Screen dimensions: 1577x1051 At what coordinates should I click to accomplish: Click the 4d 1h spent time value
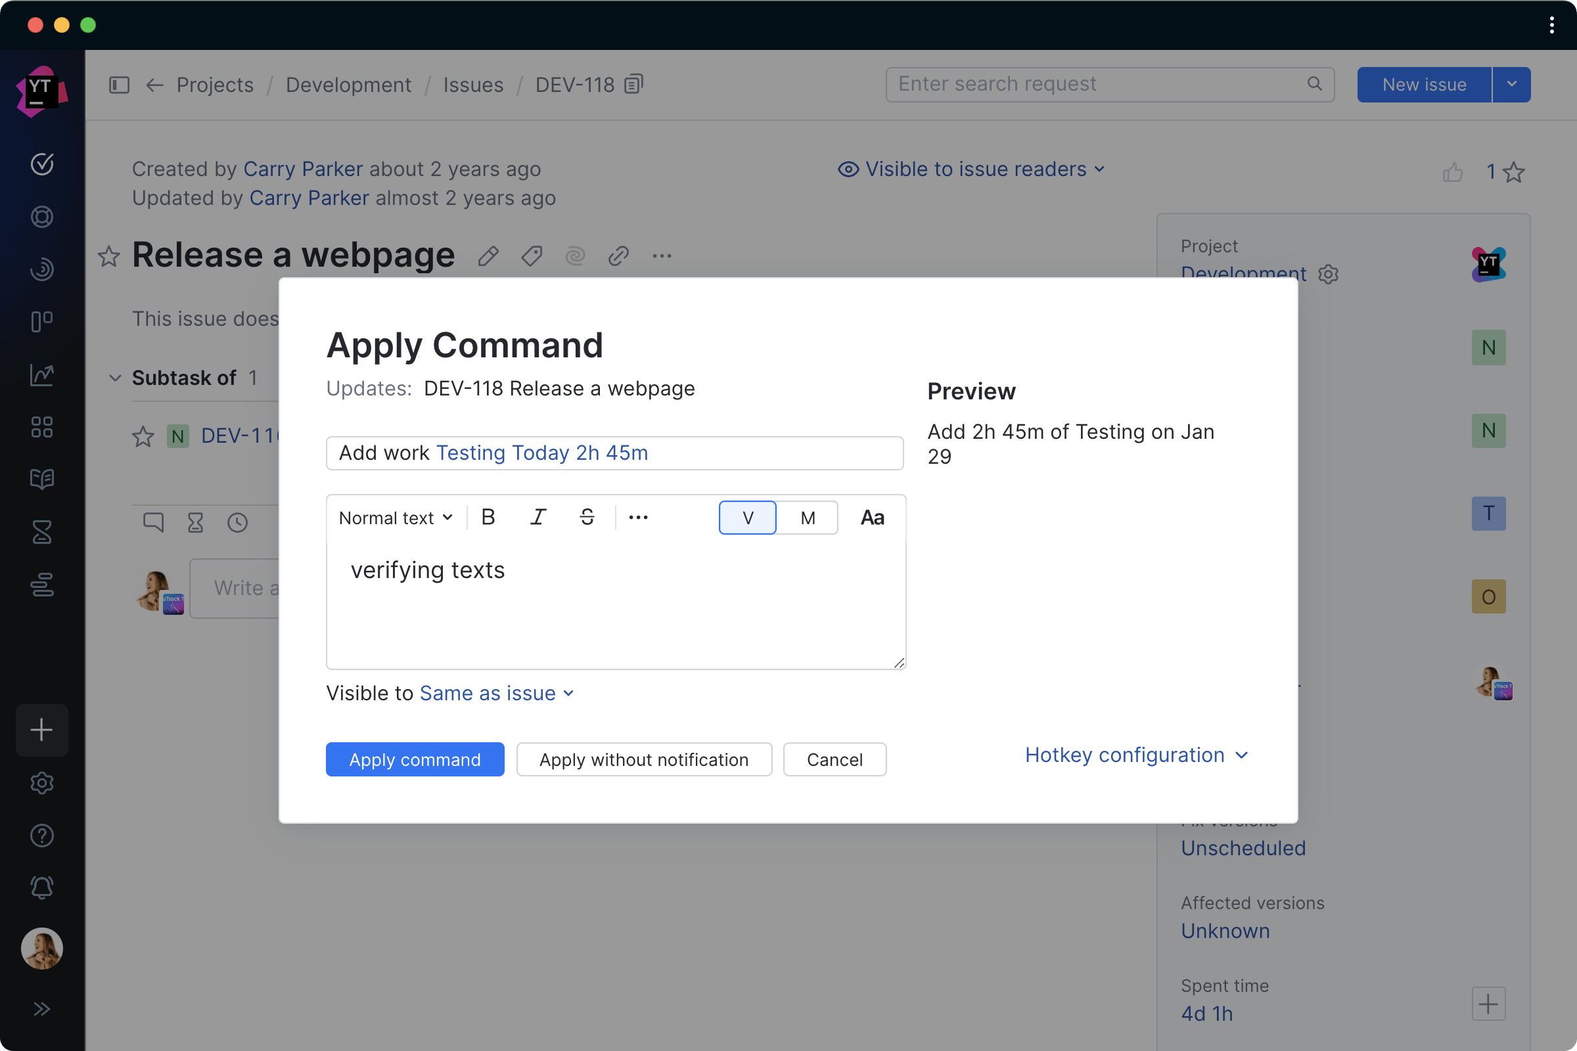[x=1207, y=1014]
